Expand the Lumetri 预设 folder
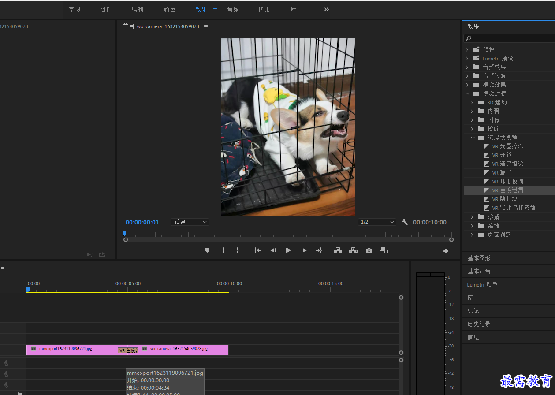Screen dimensions: 555x395 pos(467,58)
